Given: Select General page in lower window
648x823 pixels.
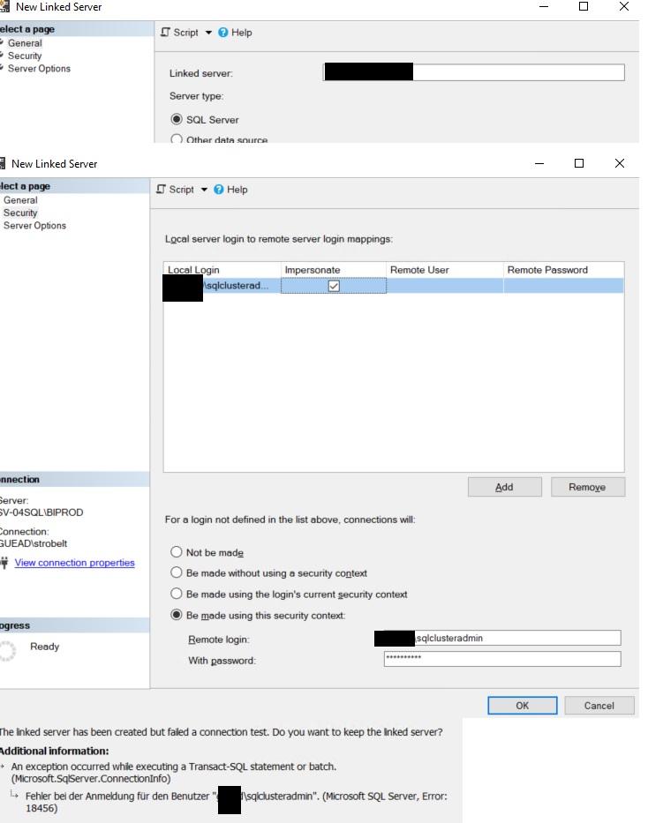Looking at the screenshot, I should [20, 200].
